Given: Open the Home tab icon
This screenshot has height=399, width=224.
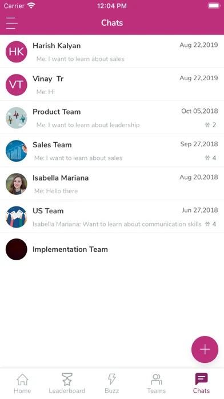Looking at the screenshot, I should point(22,379).
